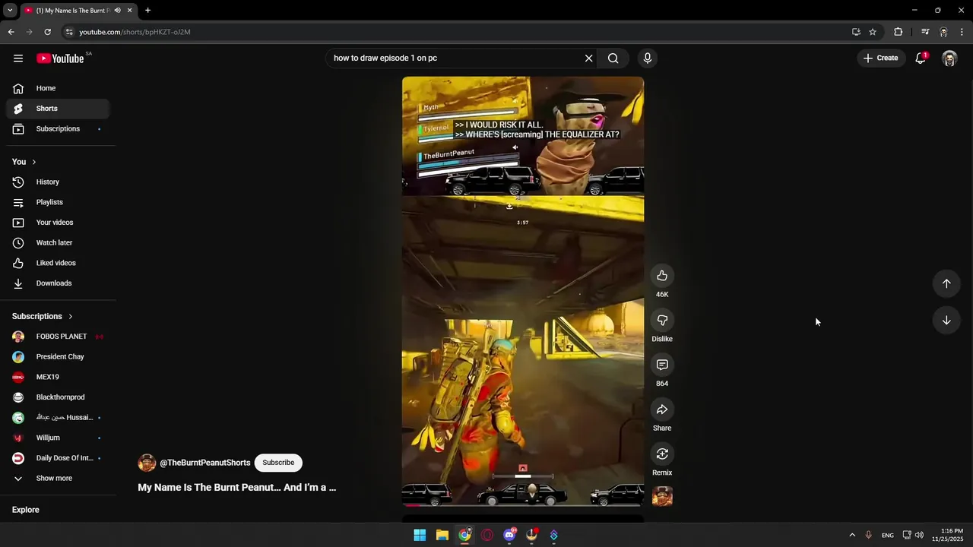Open the YouTube guide hamburger menu
Screen dimensions: 973x547
click(x=18, y=58)
